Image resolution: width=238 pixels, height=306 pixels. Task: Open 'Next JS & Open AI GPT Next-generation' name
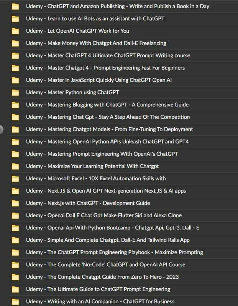pos(106,191)
